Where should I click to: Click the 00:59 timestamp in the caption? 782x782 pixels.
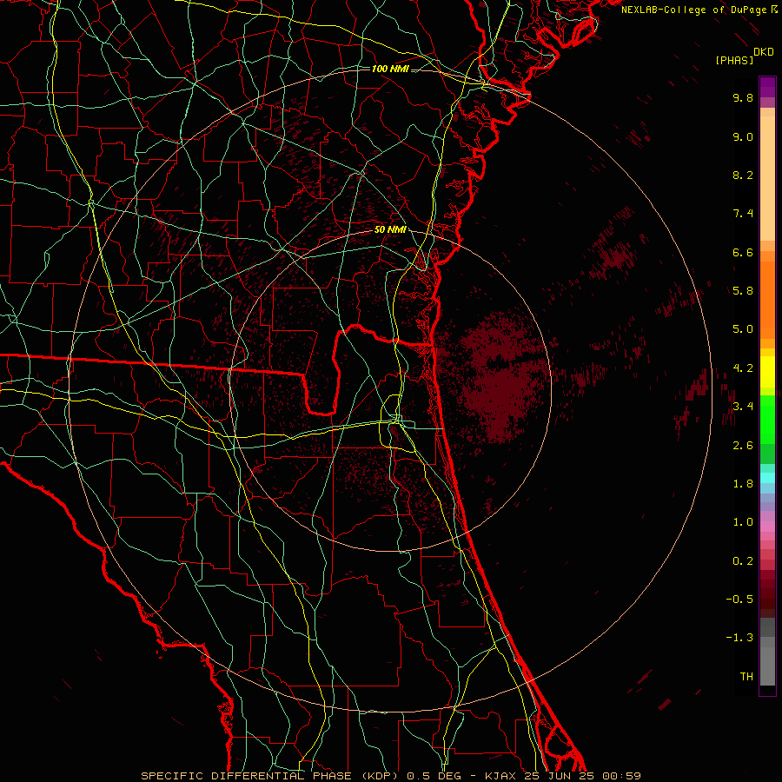(x=622, y=776)
